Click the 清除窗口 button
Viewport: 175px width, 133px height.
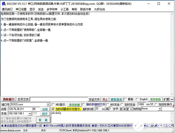(x=8, y=99)
